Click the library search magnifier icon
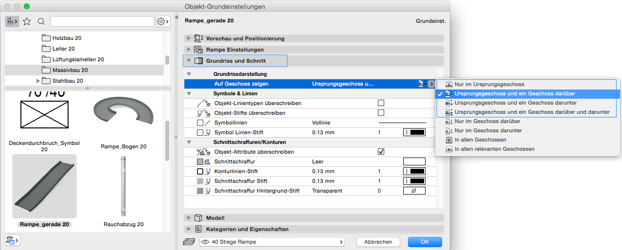Viewport: 622px width, 250px height. click(x=41, y=21)
